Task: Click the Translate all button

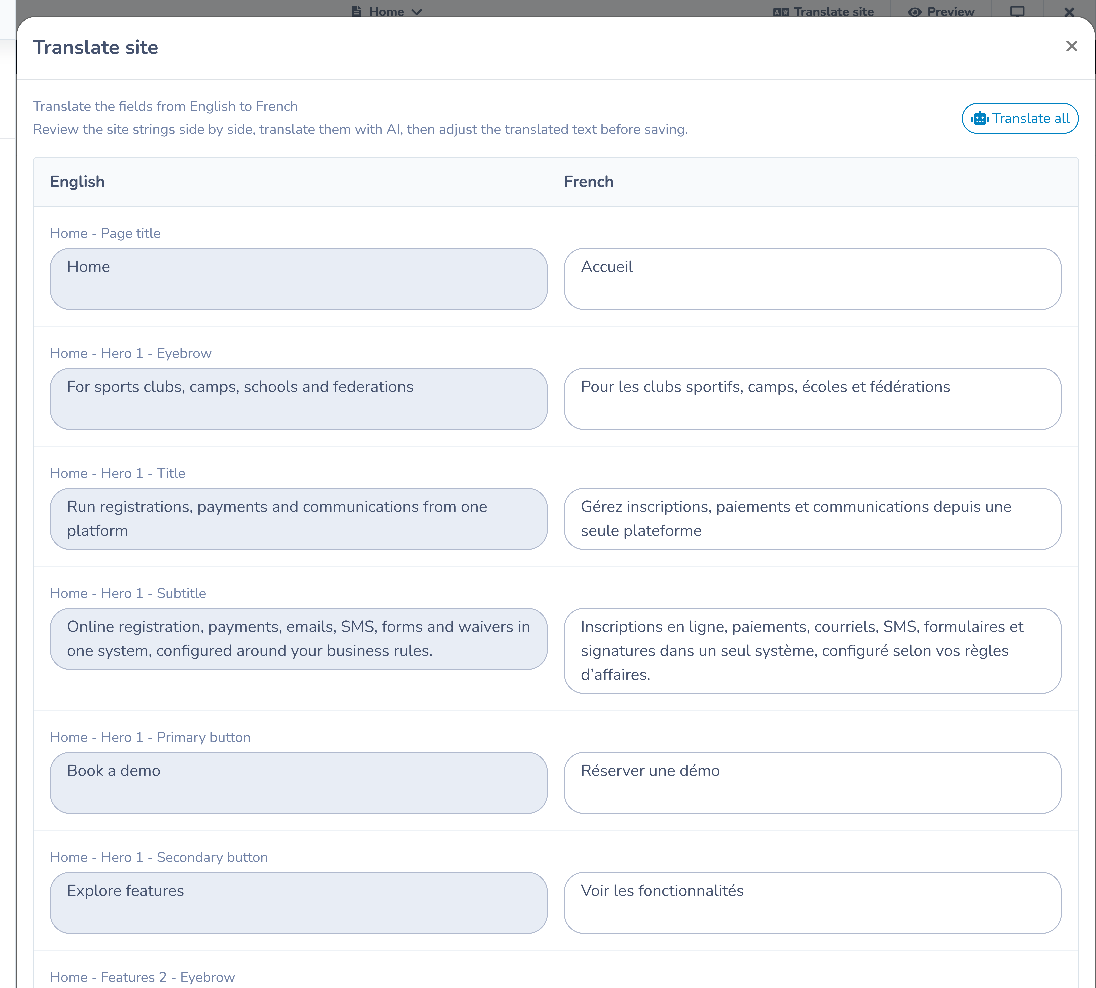Action: (x=1020, y=118)
